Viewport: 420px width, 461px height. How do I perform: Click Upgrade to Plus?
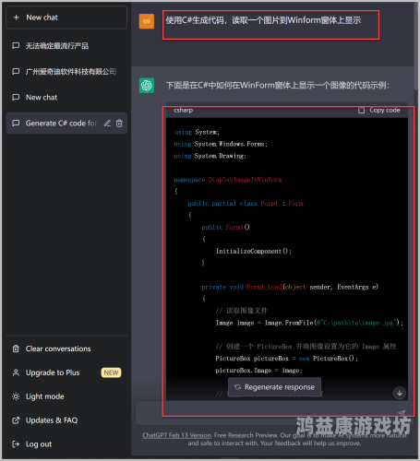[x=66, y=372]
